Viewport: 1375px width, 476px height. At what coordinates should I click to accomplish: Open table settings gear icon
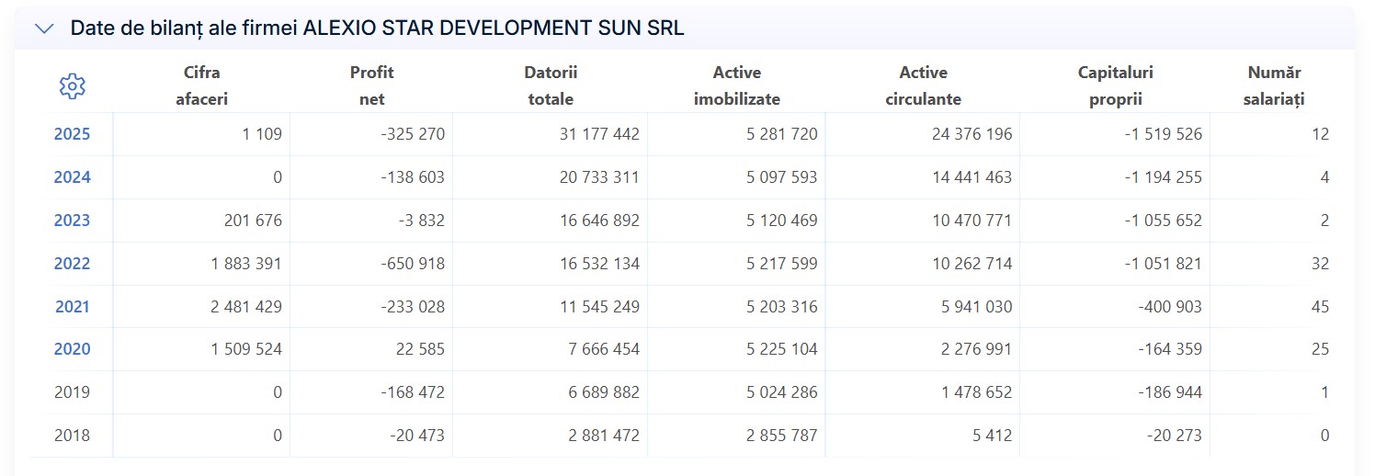(x=72, y=86)
